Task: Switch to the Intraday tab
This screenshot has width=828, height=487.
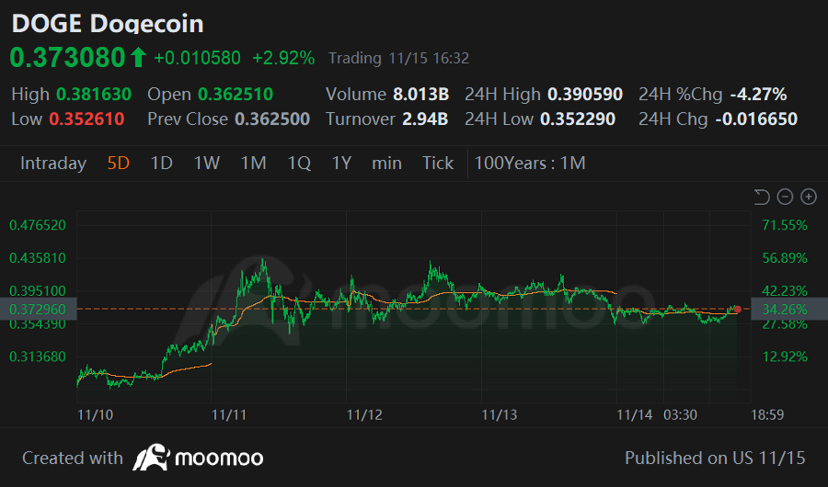Action: pyautogui.click(x=53, y=163)
